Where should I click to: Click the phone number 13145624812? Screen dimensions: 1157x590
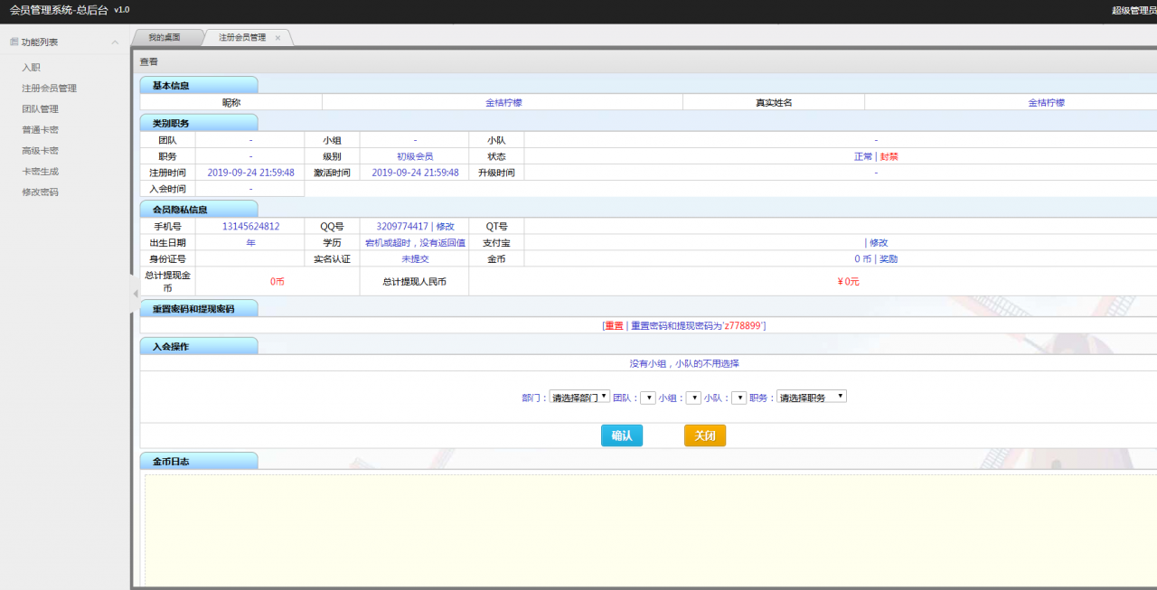(x=250, y=226)
